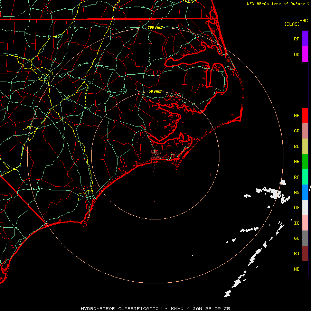This screenshot has width=311, height=311.
Task: Click the IC pink legend swatch
Action: pyautogui.click(x=305, y=223)
